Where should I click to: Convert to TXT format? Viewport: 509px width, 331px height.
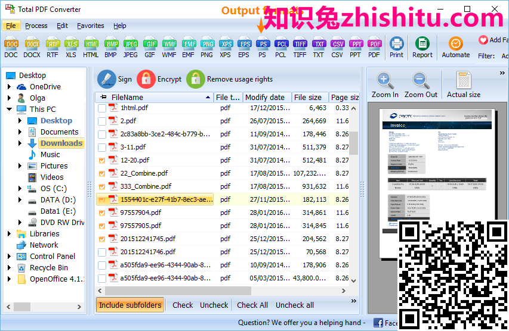coord(319,48)
